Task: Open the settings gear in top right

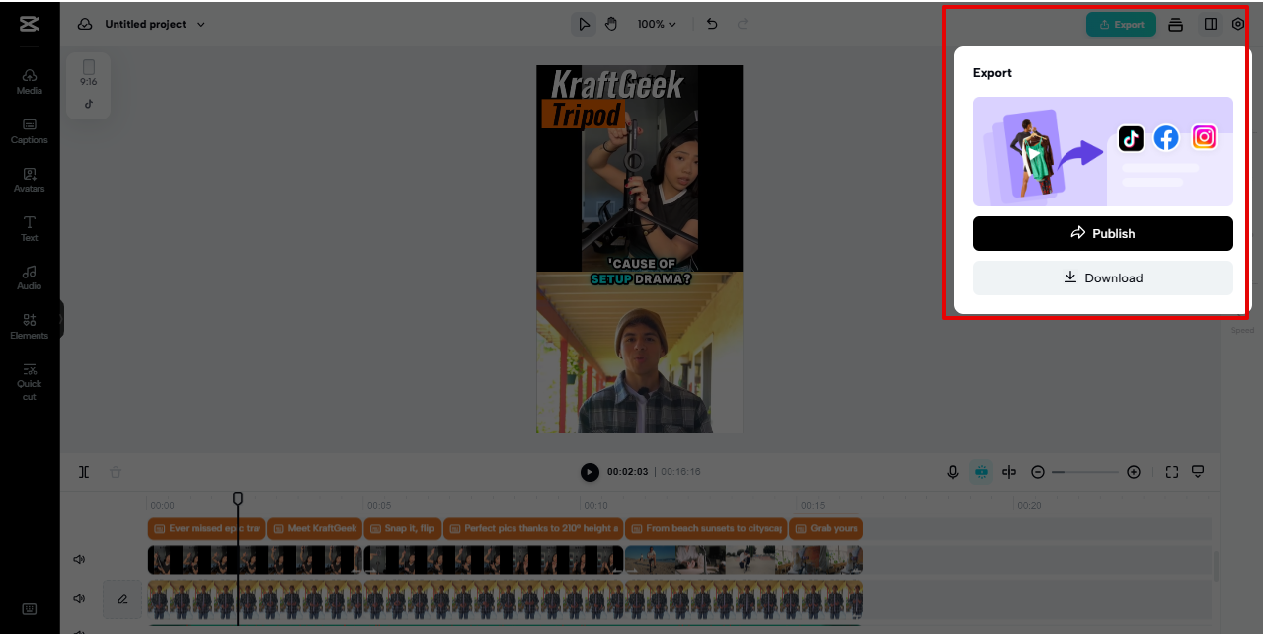Action: (x=1237, y=23)
